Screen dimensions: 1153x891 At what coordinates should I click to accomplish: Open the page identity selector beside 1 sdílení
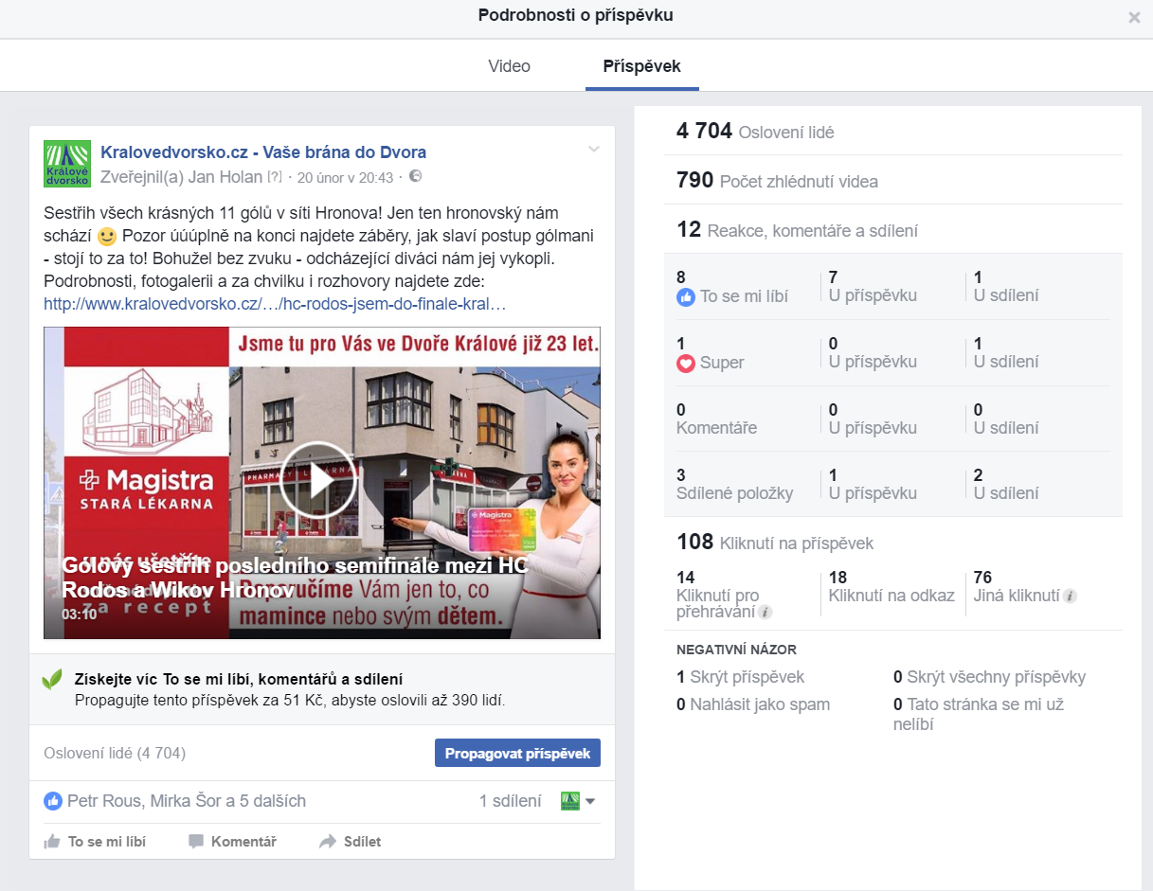[x=578, y=801]
